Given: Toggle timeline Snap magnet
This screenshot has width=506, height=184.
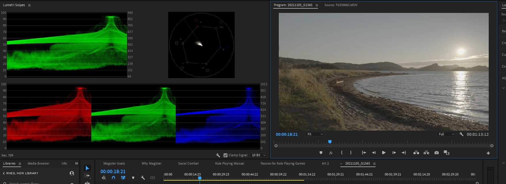Looking at the screenshot, I should (113, 178).
